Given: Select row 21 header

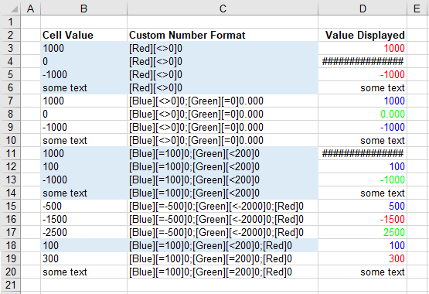Looking at the screenshot, I should tap(10, 285).
